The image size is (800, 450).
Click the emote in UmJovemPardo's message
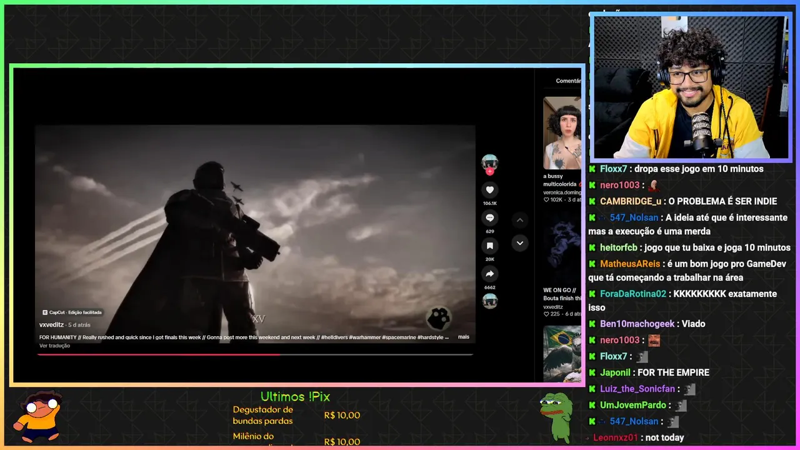click(681, 405)
